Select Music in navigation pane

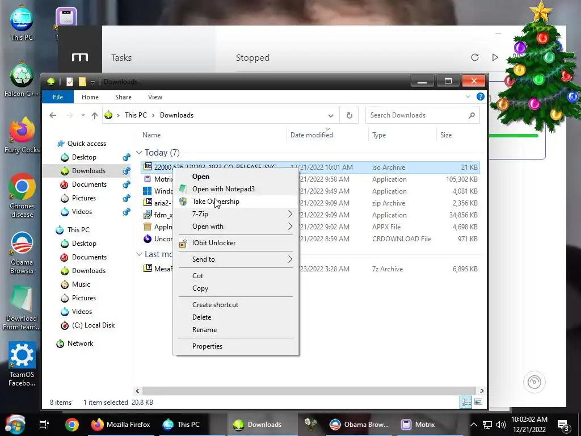point(81,285)
